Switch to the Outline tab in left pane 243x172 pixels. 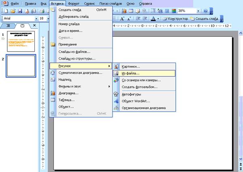pyautogui.click(x=8, y=26)
